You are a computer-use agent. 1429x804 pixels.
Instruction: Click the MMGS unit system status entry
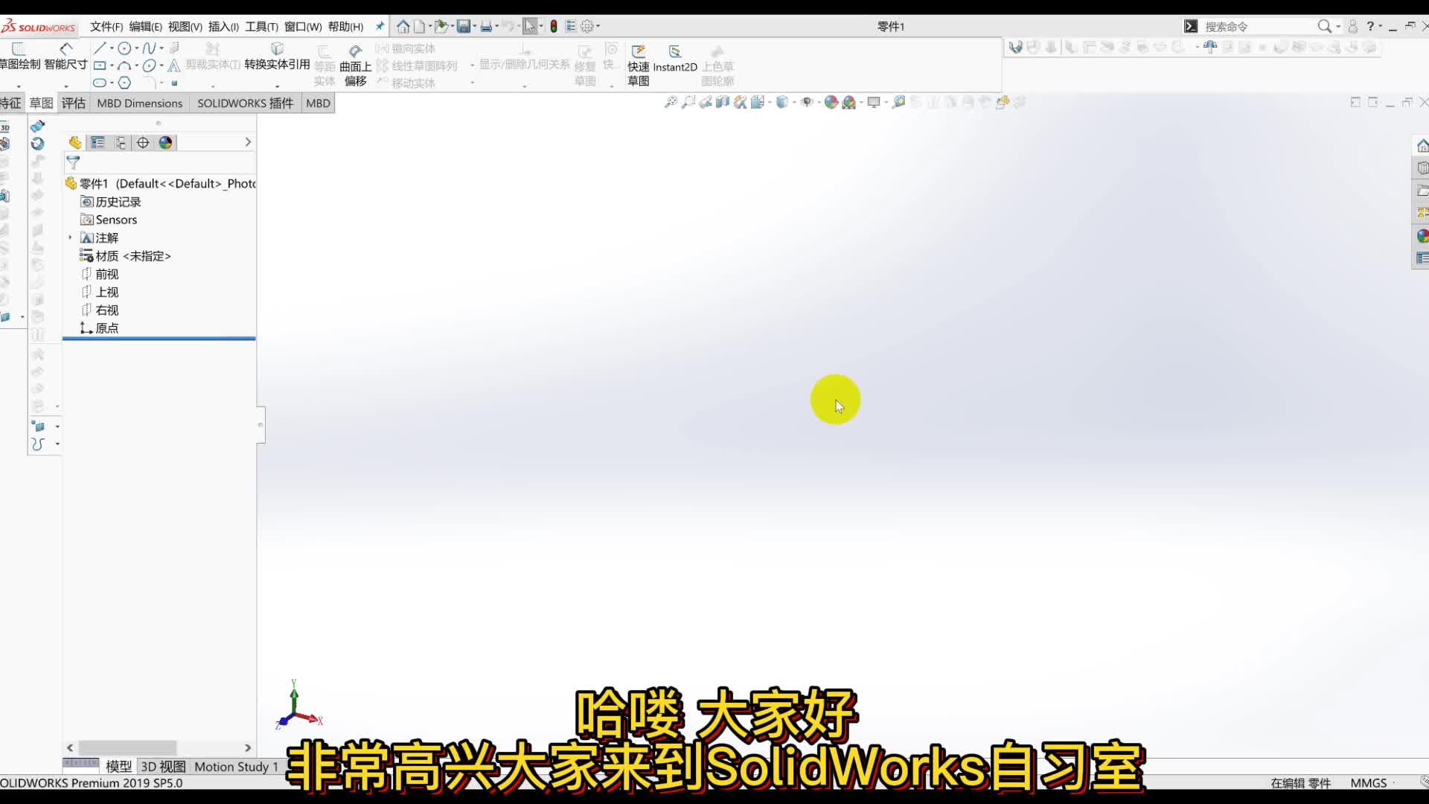[x=1369, y=783]
